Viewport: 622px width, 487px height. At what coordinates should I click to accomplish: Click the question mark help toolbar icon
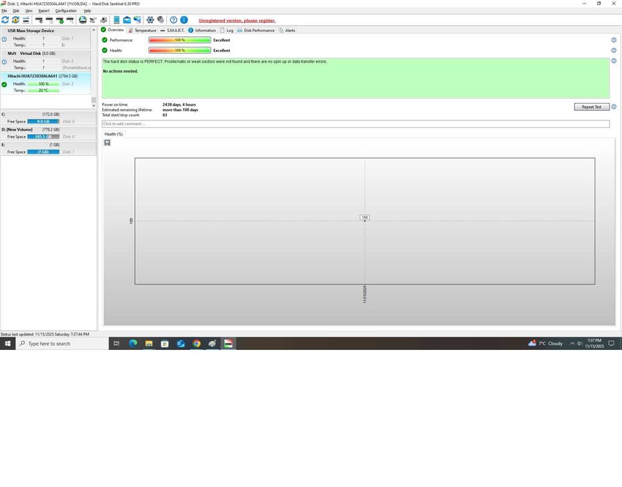point(173,20)
